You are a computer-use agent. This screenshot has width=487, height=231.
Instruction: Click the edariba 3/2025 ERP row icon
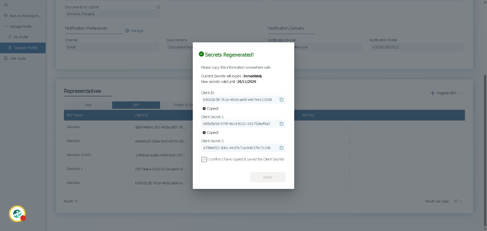point(68,155)
